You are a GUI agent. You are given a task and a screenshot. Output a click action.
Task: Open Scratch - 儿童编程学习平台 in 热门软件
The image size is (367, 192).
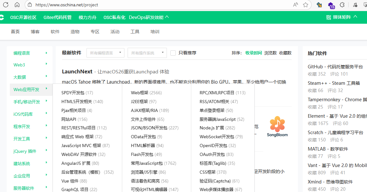click(x=335, y=132)
